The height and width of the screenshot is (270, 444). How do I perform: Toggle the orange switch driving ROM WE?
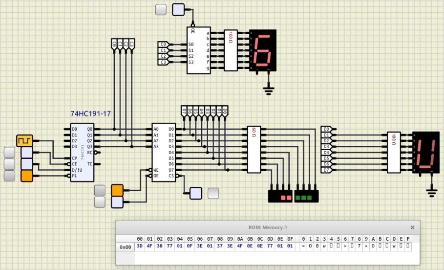(x=117, y=190)
